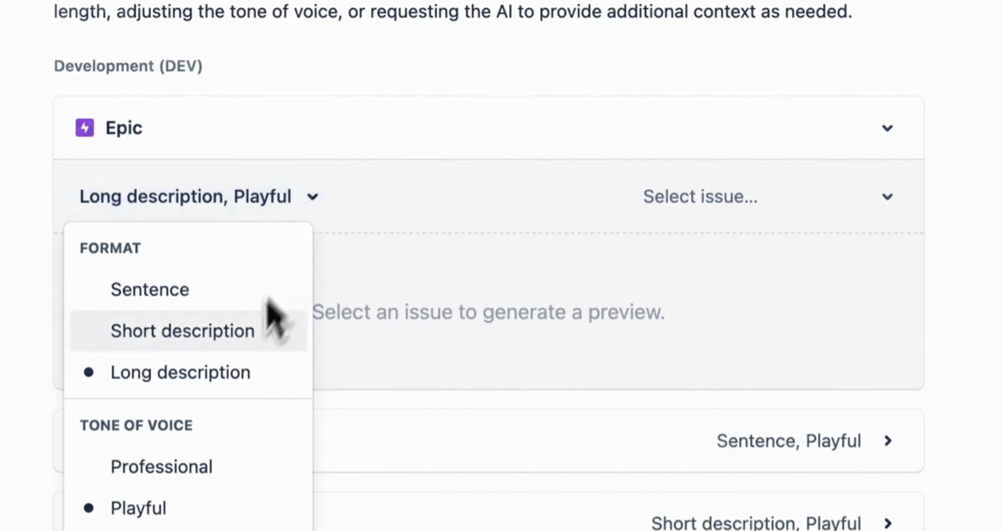Click chevron next to Short description, Playful

(888, 523)
